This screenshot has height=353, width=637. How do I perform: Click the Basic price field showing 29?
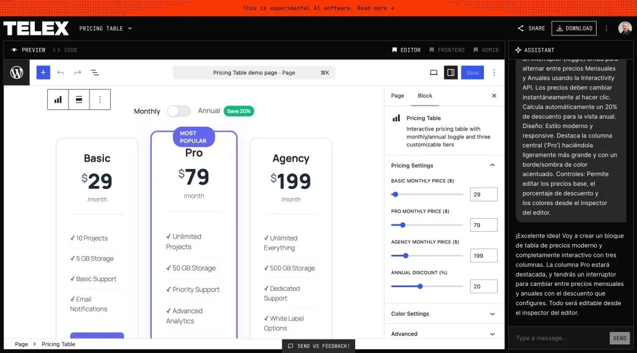pos(483,195)
